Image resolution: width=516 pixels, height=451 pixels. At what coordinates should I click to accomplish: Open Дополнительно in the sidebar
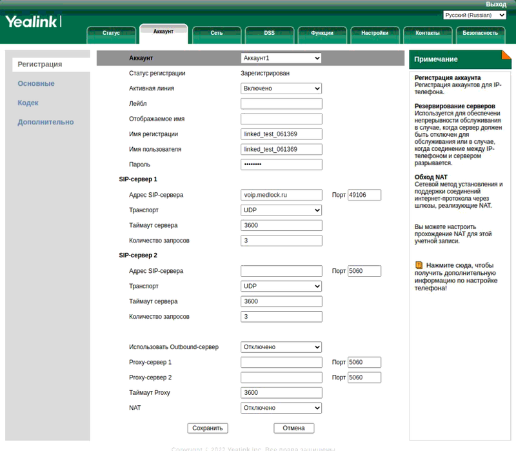[x=46, y=122]
